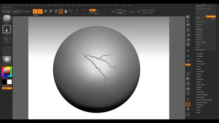Adjust the Z Intensity slider
219x123 pixels.
pyautogui.click(x=96, y=13)
